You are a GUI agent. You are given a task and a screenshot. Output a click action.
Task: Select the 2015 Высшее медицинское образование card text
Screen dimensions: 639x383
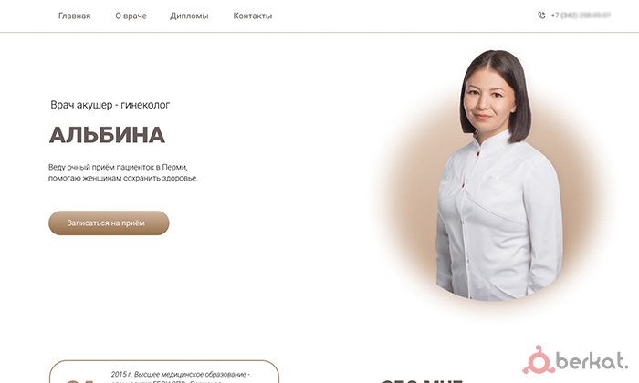[x=181, y=378]
